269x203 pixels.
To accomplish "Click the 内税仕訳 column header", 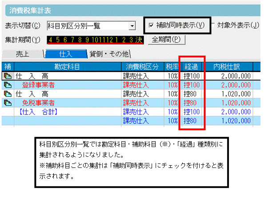I will pos(227,67).
